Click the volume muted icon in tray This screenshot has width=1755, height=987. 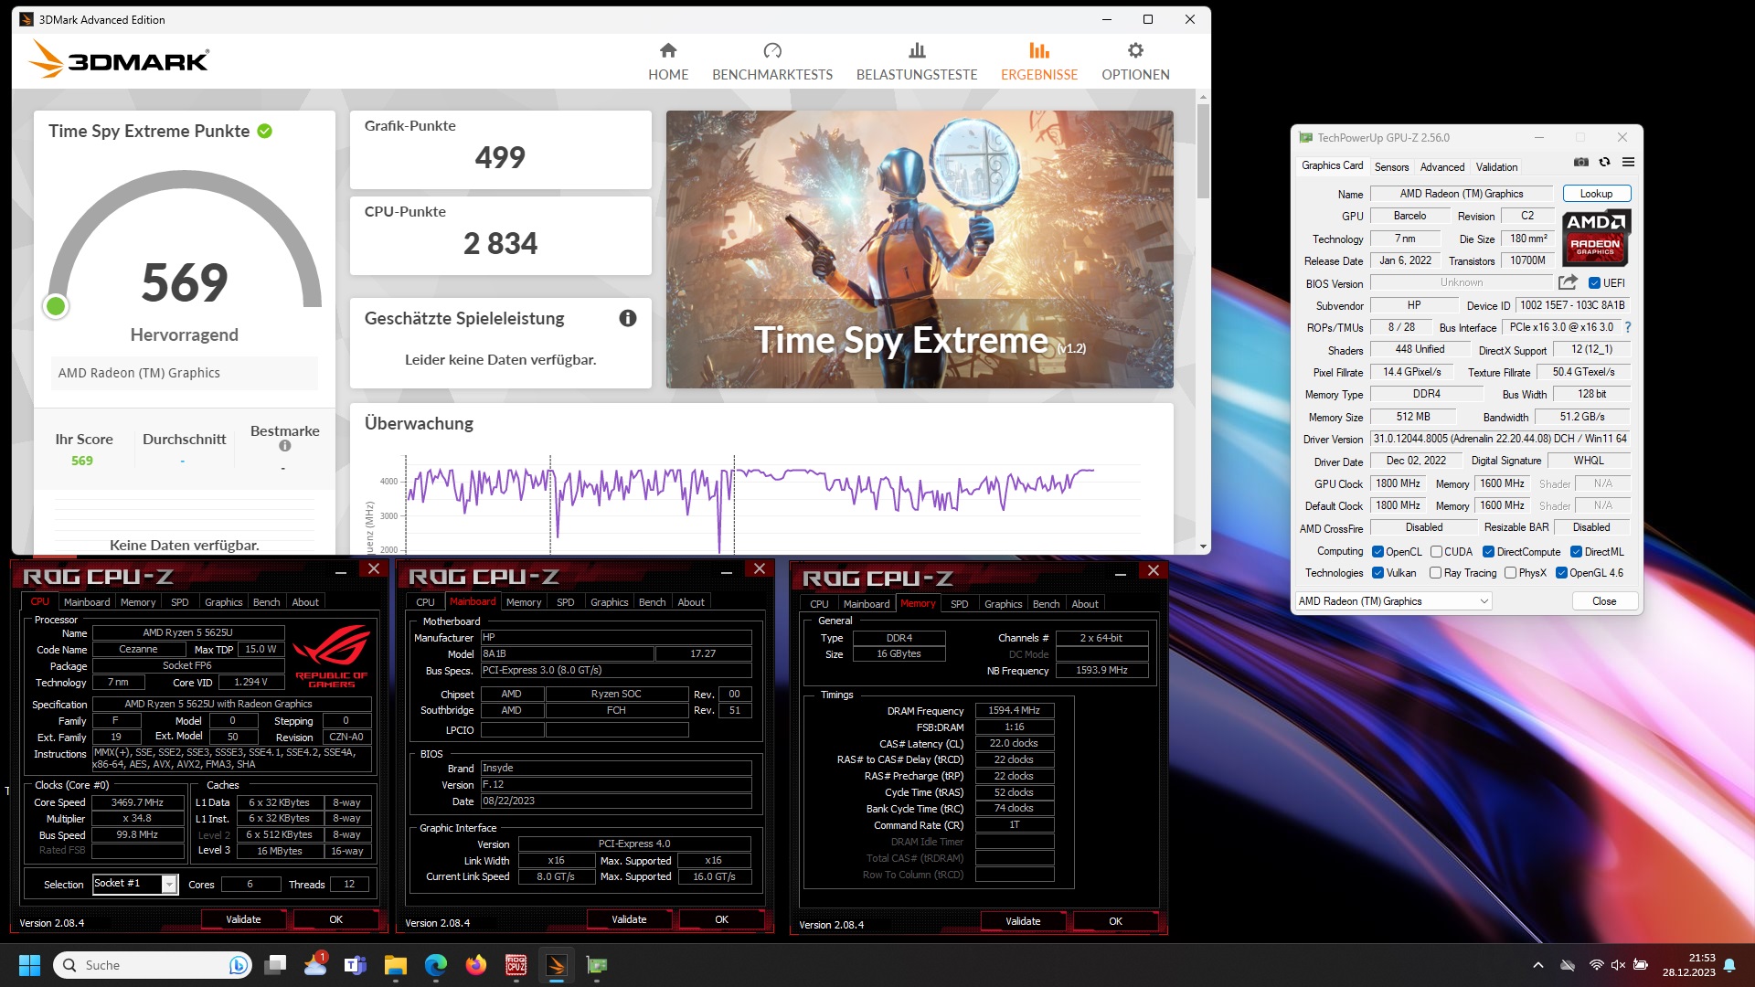(x=1618, y=965)
